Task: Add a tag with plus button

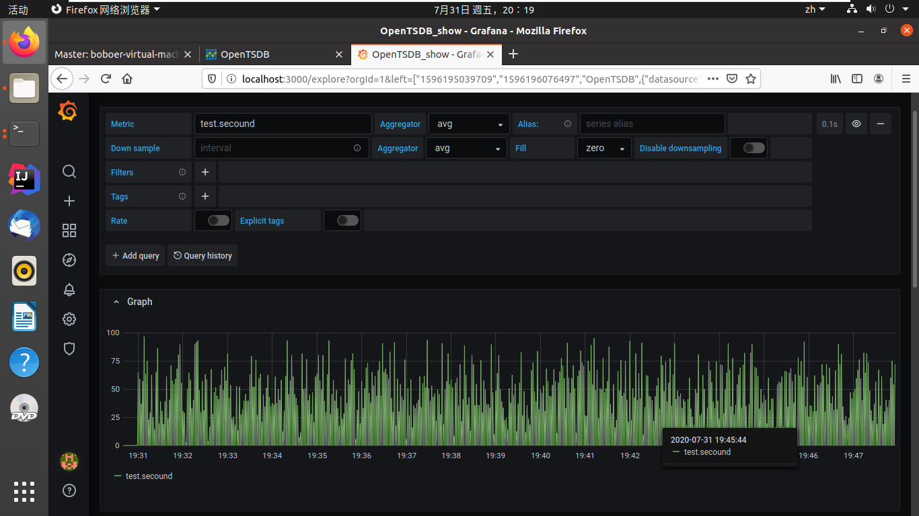Action: click(x=205, y=196)
